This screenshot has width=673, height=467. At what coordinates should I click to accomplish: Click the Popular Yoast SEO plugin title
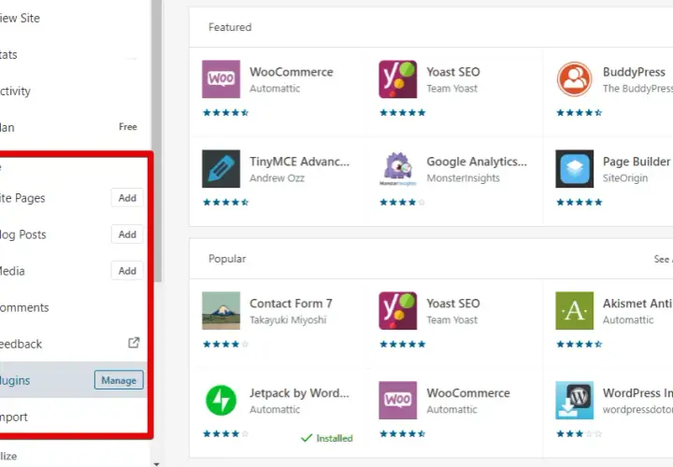(453, 304)
